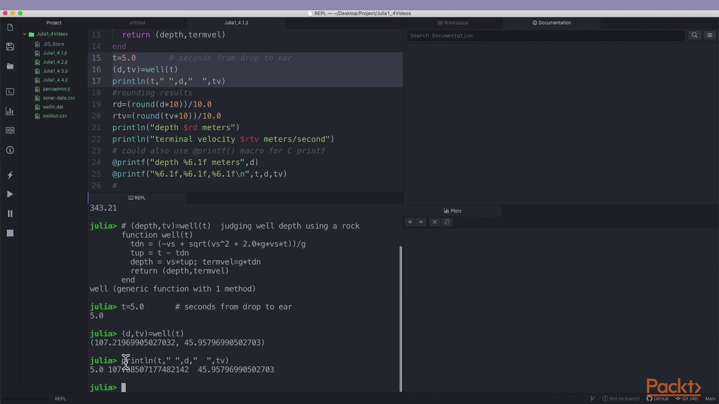Click the Search Documentation input field
This screenshot has width=719, height=404.
pyautogui.click(x=545, y=35)
